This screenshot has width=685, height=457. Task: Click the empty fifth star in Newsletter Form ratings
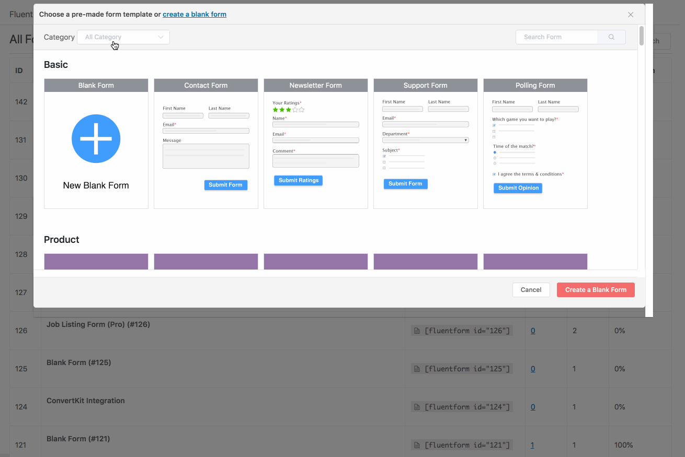click(301, 110)
